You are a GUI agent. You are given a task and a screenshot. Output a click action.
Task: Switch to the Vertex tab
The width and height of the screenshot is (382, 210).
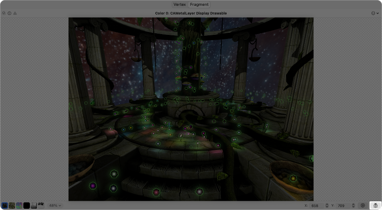pyautogui.click(x=179, y=5)
